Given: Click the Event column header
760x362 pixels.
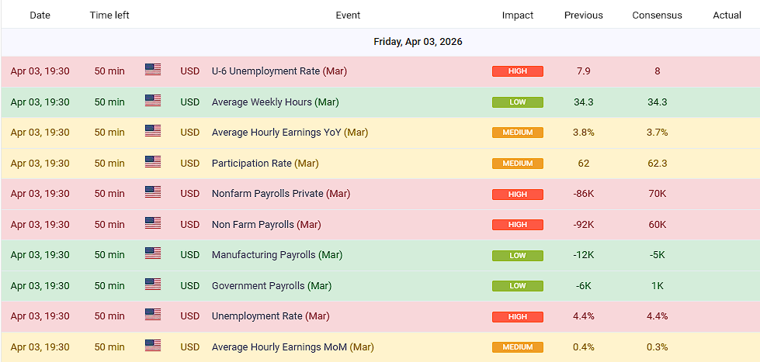Looking at the screenshot, I should [348, 15].
